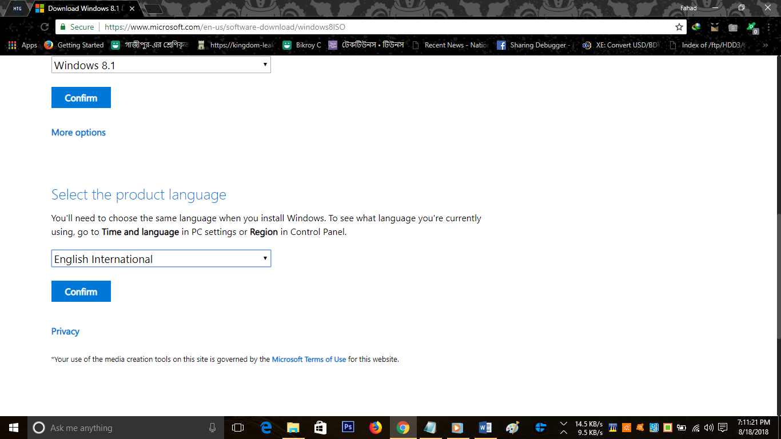Open the kingdom-leak bookmark
This screenshot has height=439, width=781.
[x=236, y=45]
